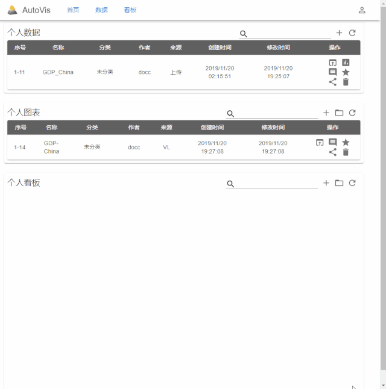The height and width of the screenshot is (389, 386).
Task: Share the GDP-China chart row
Action: pyautogui.click(x=332, y=152)
